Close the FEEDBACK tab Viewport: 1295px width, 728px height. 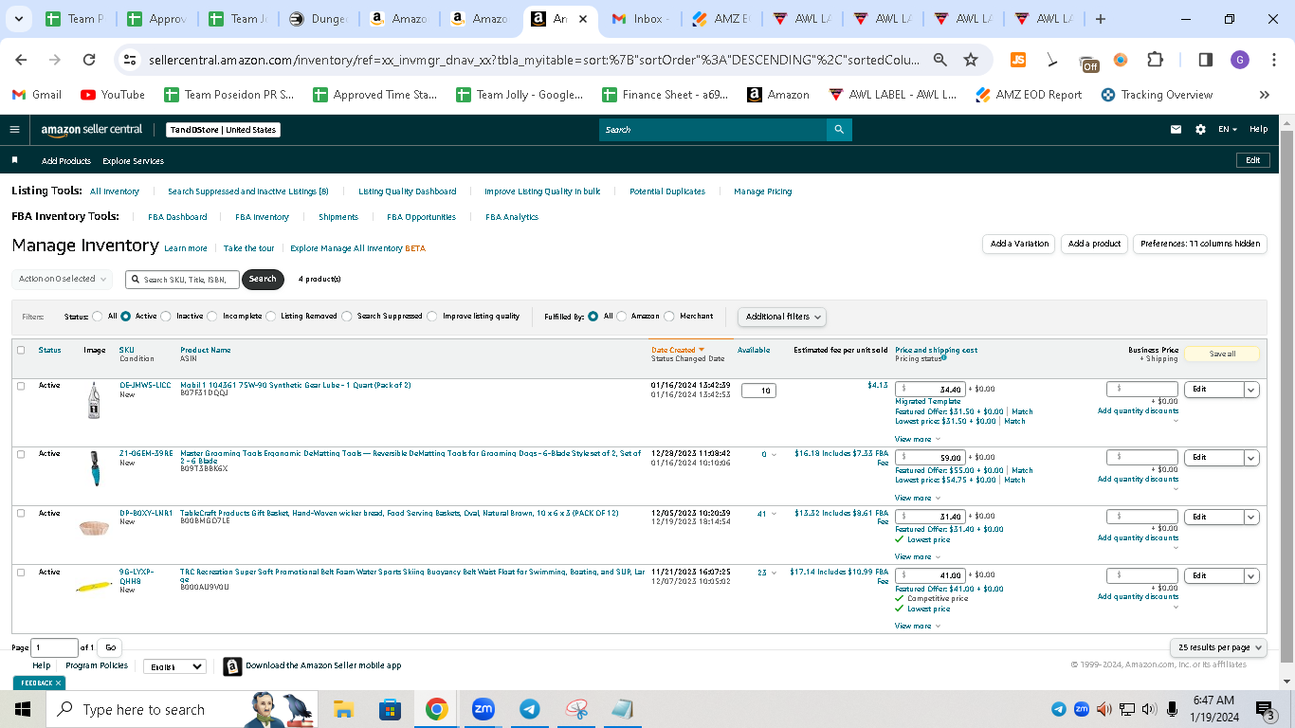(58, 682)
